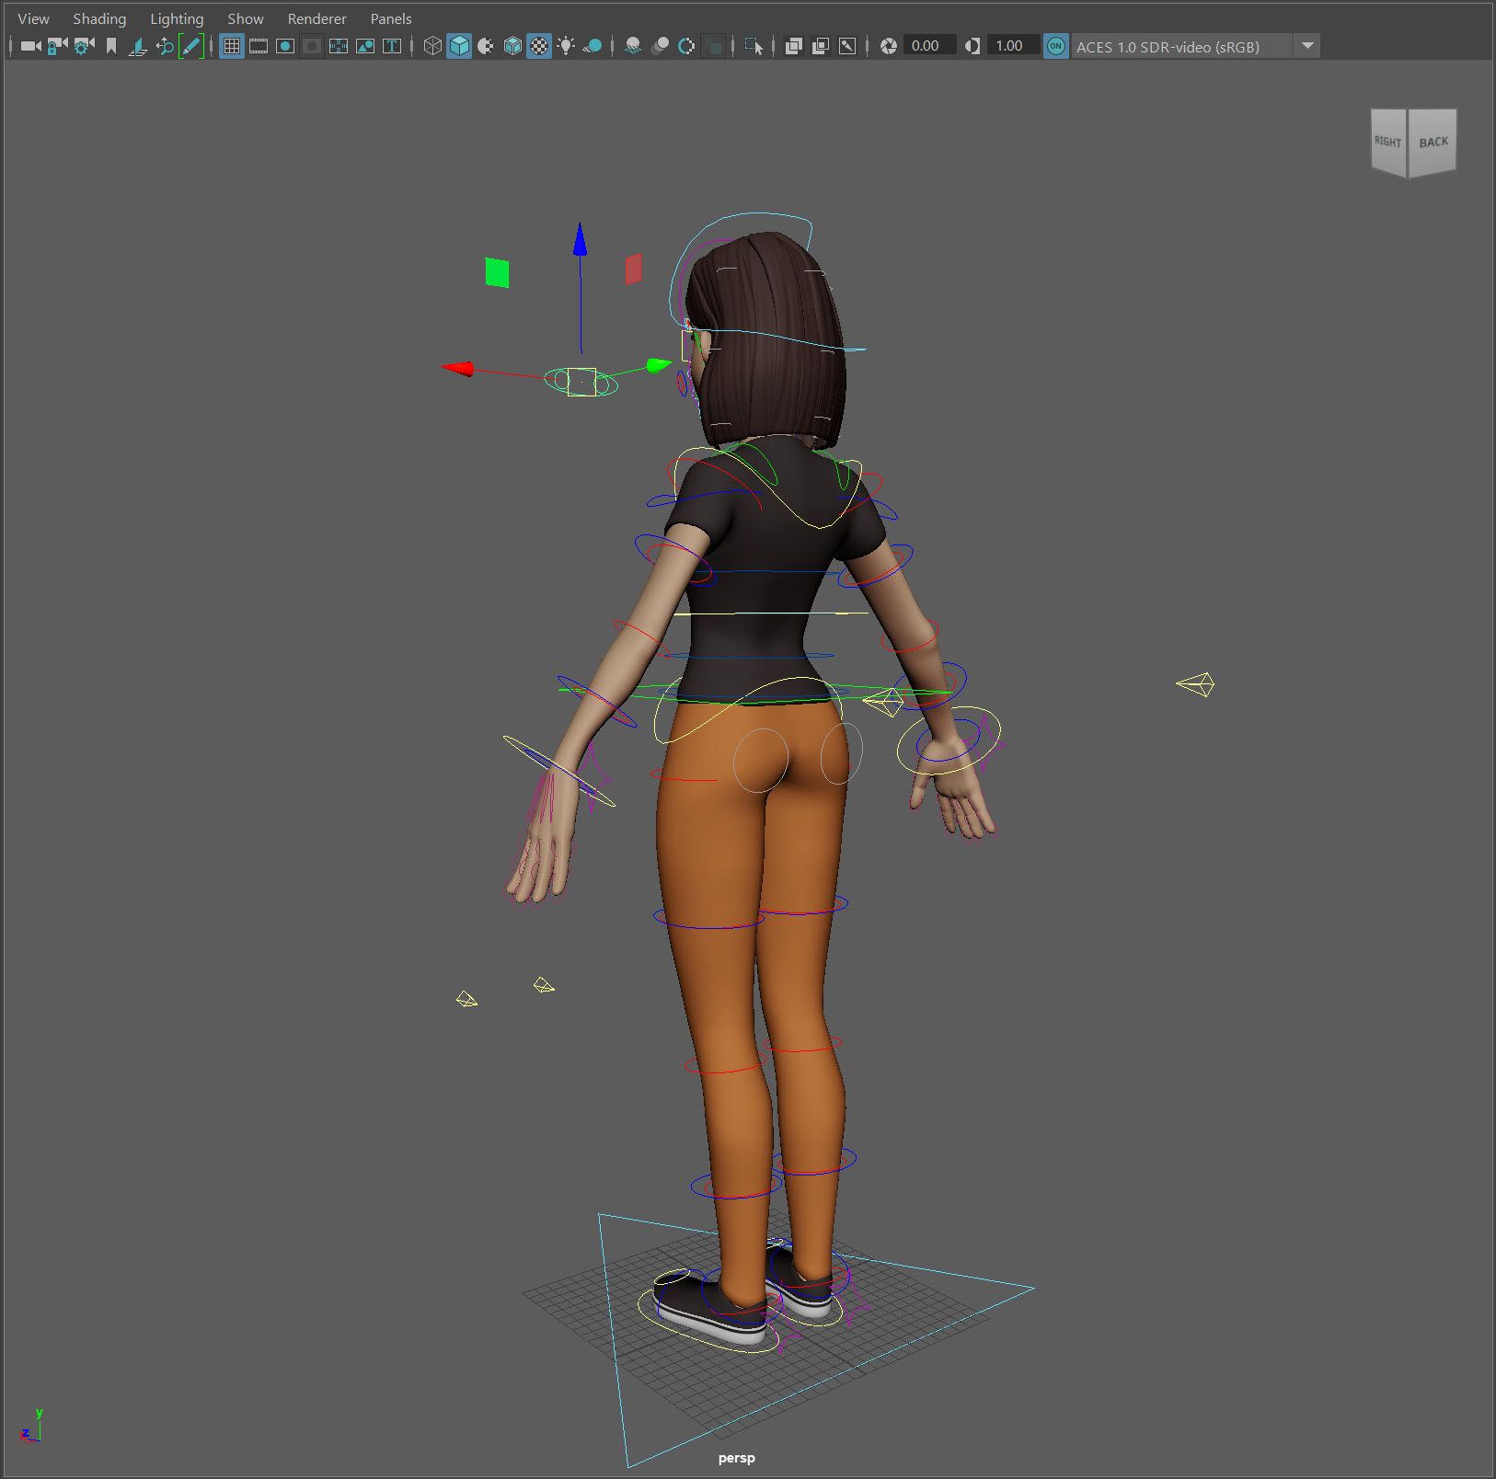1496x1479 pixels.
Task: Click the BACK face of the ViewCube
Action: tap(1433, 142)
